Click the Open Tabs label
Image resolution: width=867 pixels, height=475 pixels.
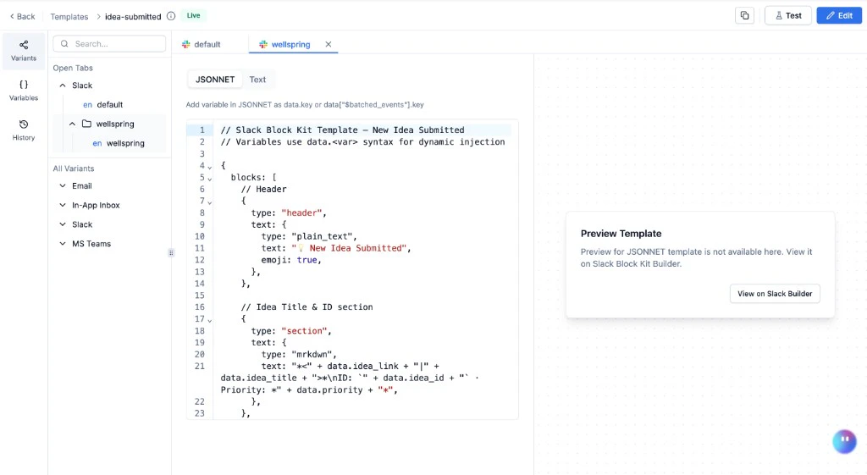(73, 68)
